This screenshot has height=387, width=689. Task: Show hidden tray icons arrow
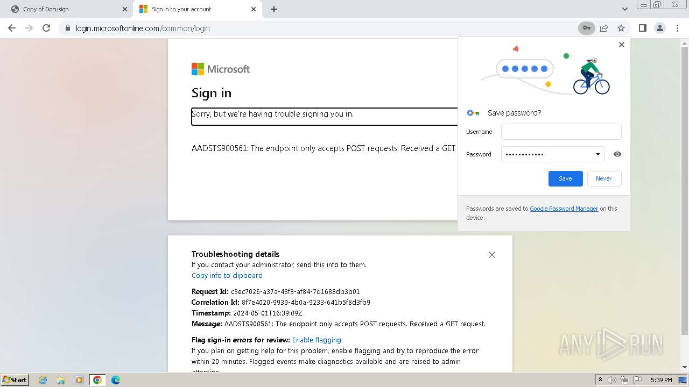(x=600, y=380)
